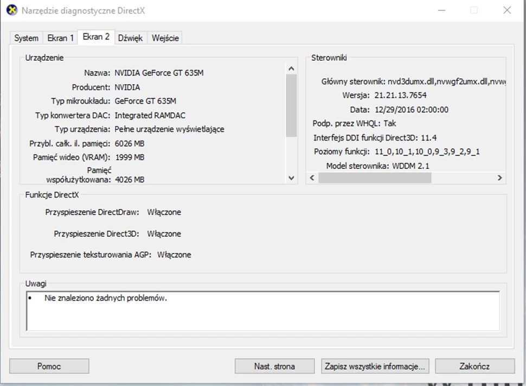Click up arrow of Urządzenie scrollbar
This screenshot has width=526, height=386.
tap(291, 68)
